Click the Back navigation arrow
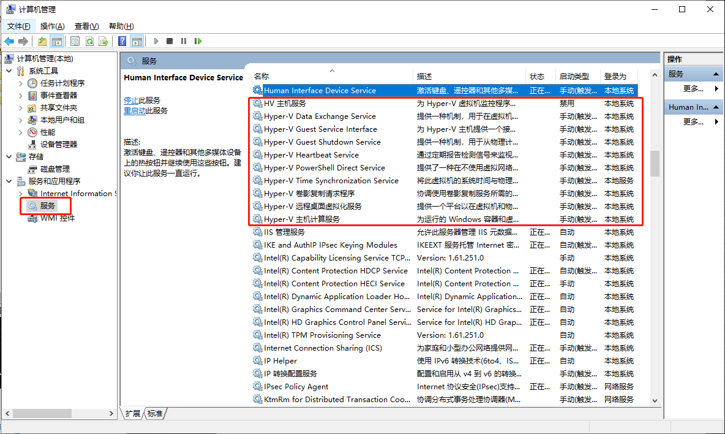 (x=10, y=41)
